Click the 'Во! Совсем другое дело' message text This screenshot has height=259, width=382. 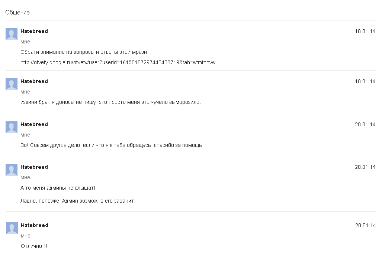coord(112,145)
